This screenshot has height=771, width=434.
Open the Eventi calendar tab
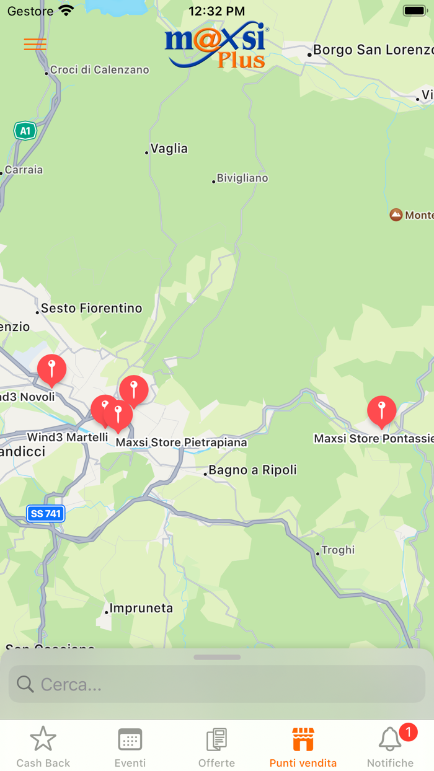tap(130, 746)
